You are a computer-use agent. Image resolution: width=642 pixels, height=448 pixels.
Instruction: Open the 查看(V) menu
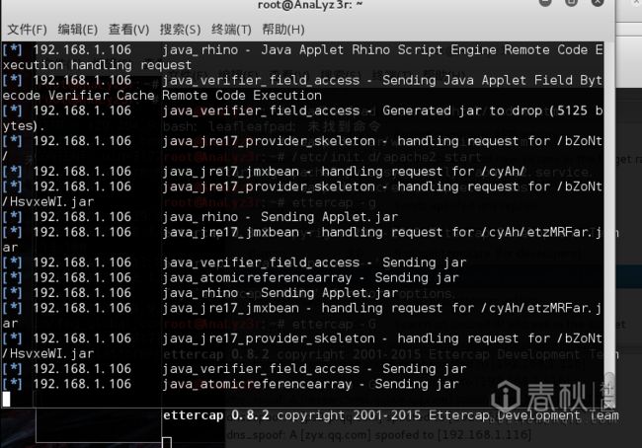128,30
